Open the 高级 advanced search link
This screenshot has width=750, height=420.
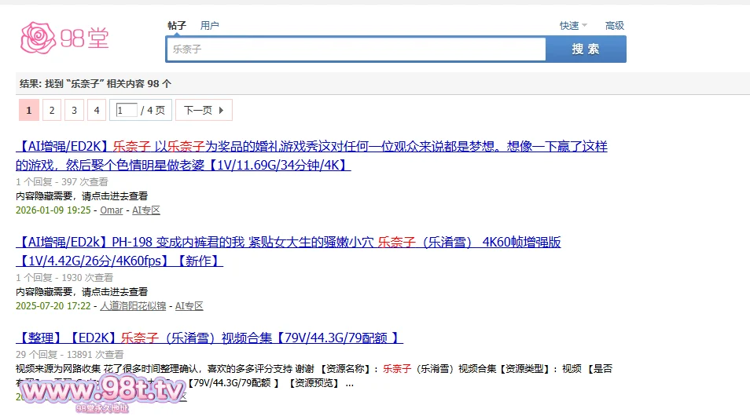614,25
